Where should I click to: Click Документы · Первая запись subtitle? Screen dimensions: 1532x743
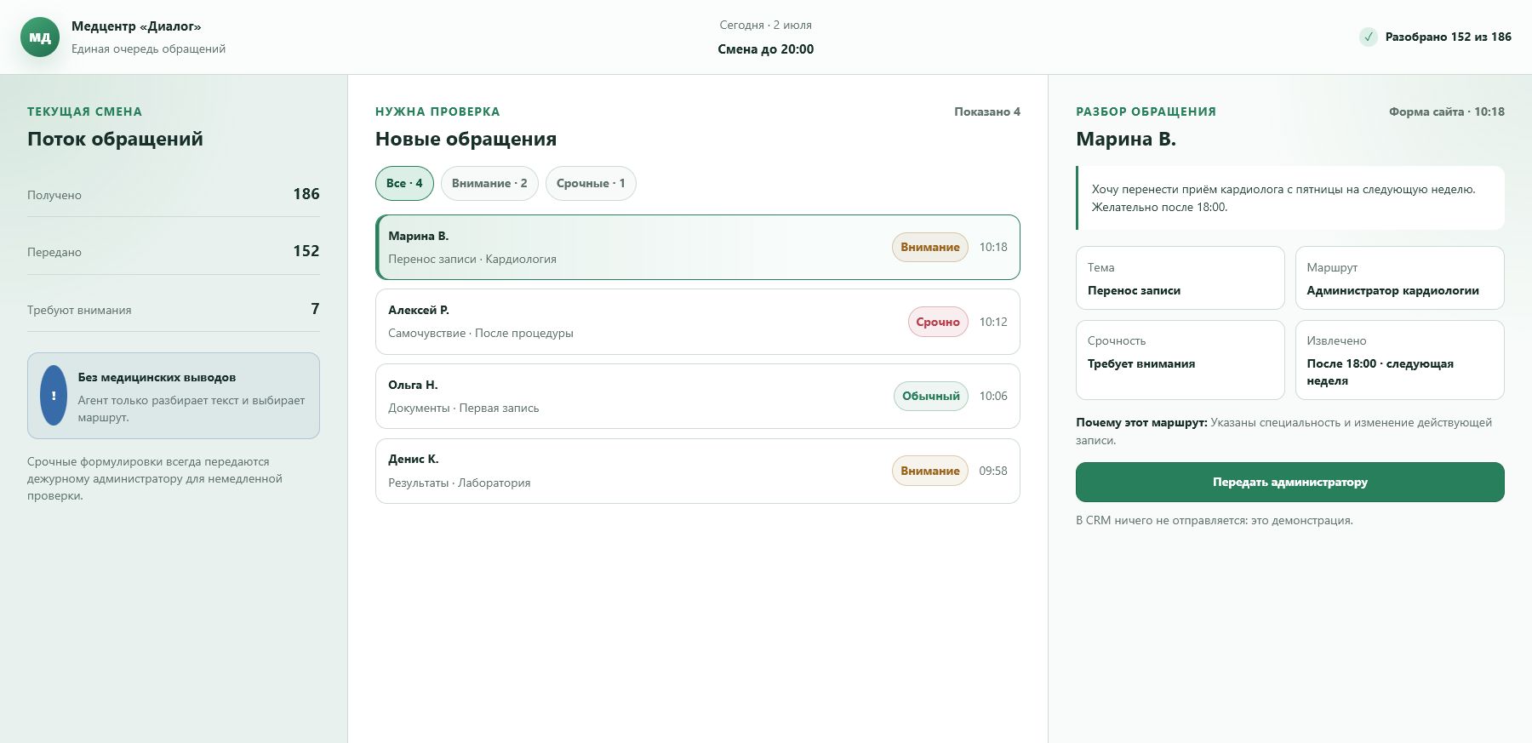click(464, 408)
